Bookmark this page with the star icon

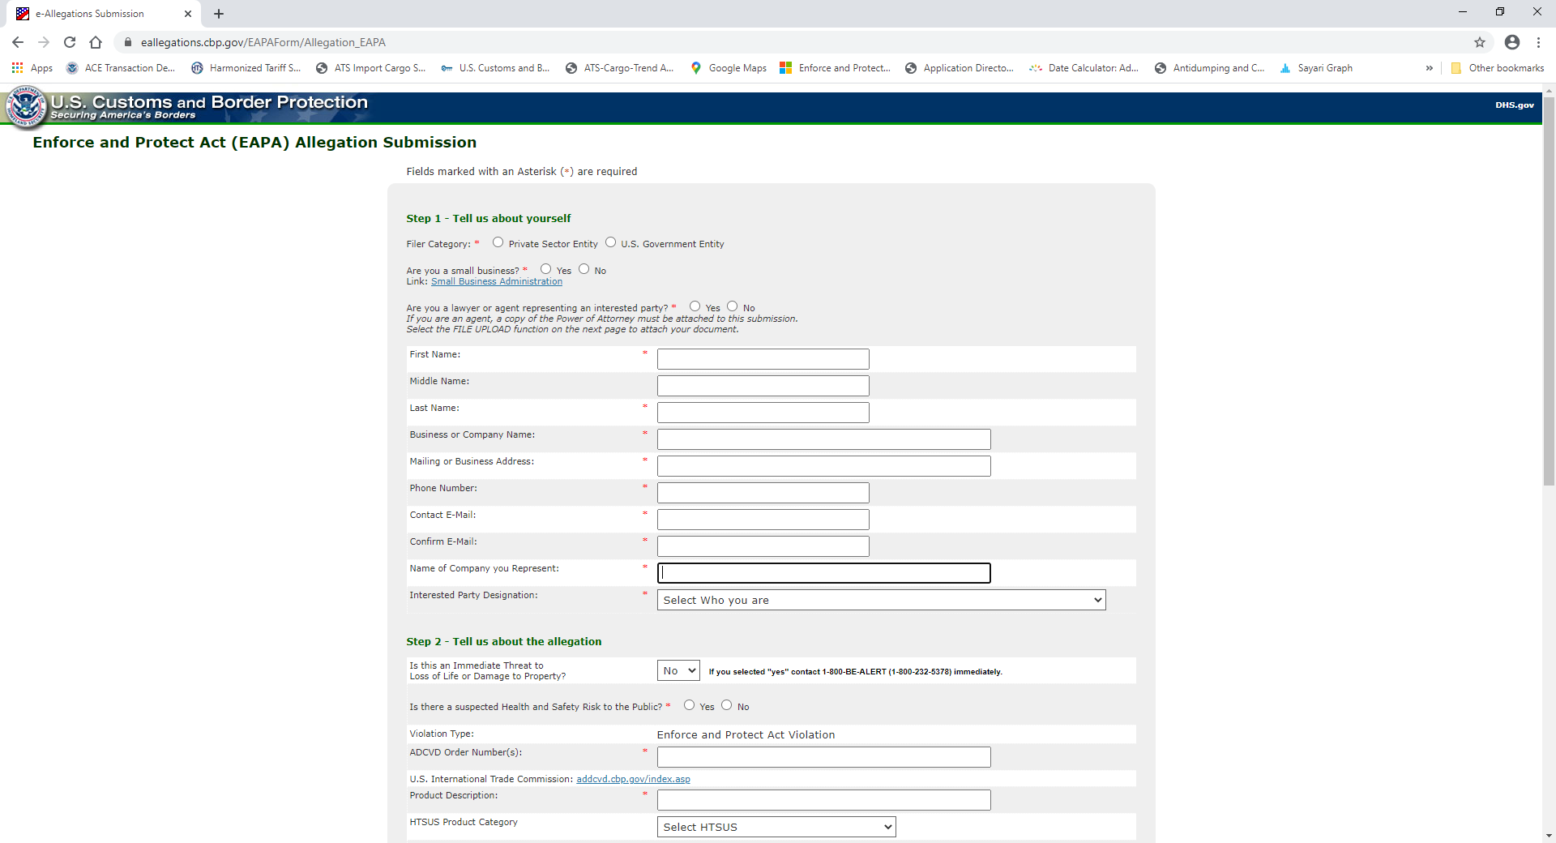(x=1480, y=42)
